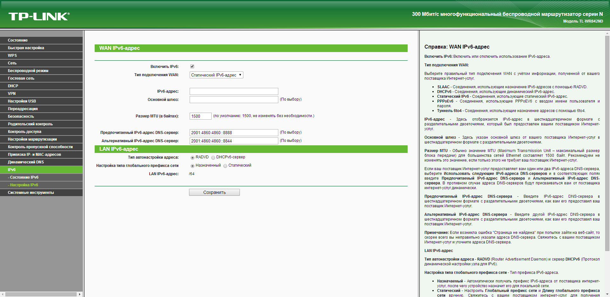Click the Сохранить button
The image size is (610, 297).
214,192
